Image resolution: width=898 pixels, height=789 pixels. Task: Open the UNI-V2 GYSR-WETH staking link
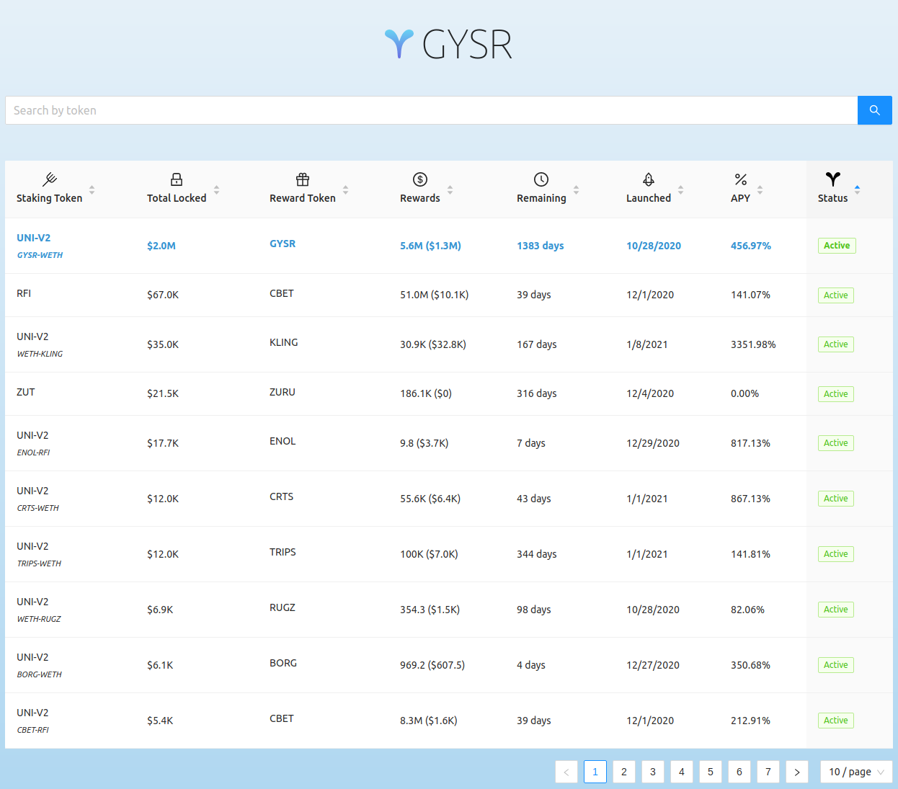[40, 246]
